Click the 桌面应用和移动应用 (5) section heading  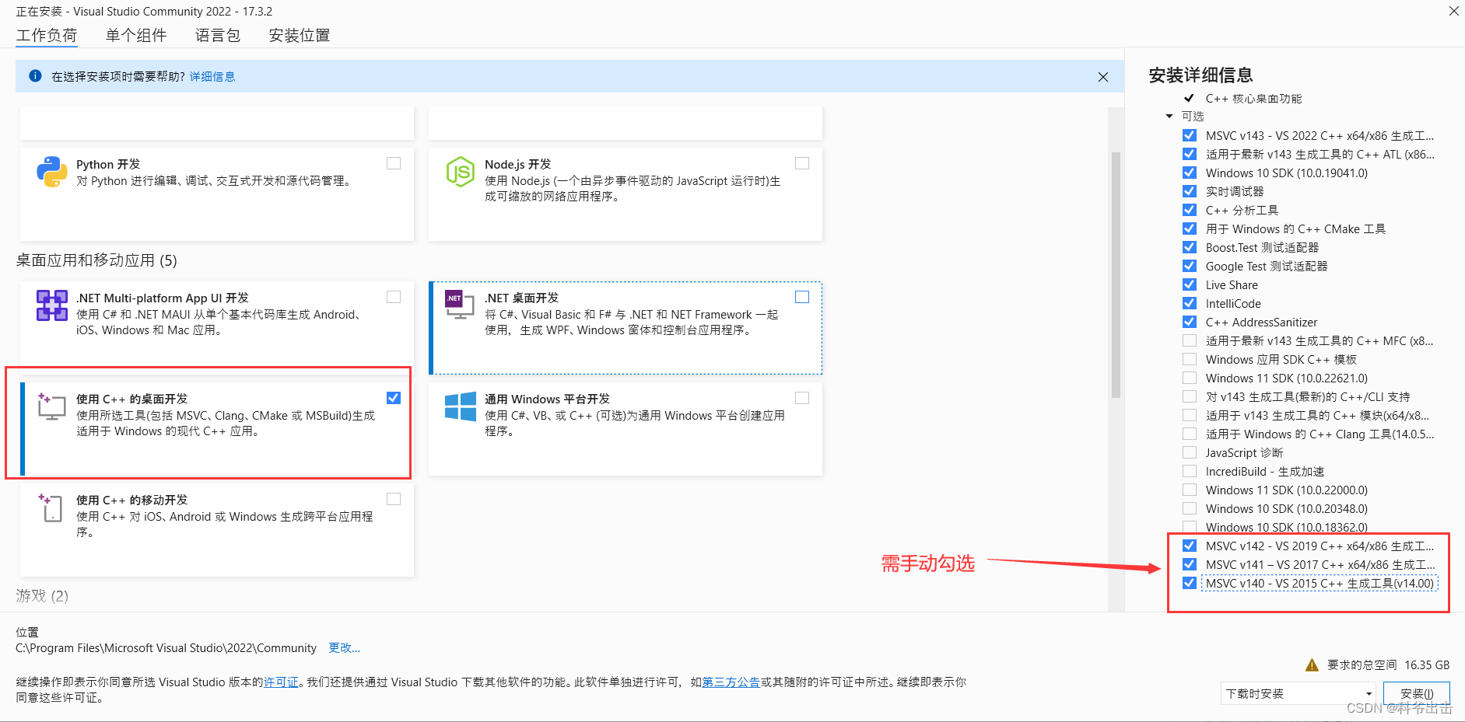(x=96, y=260)
